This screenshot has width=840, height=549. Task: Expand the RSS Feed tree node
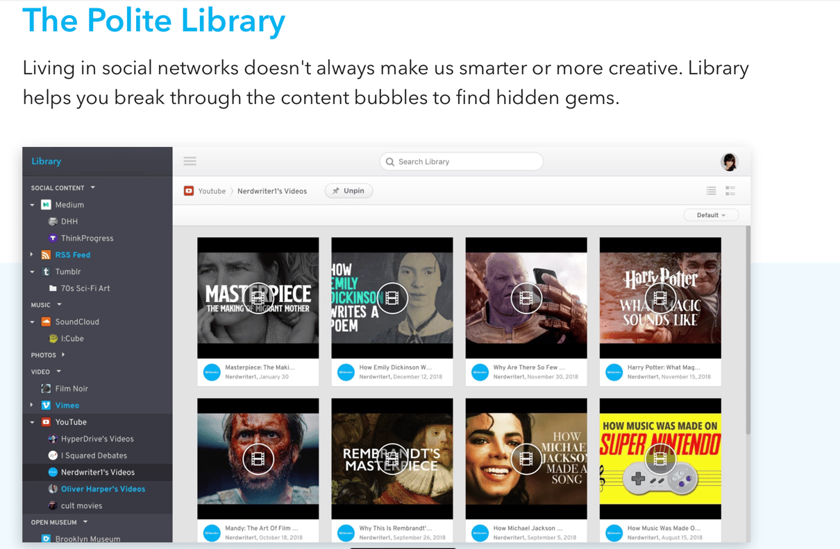pyautogui.click(x=32, y=254)
